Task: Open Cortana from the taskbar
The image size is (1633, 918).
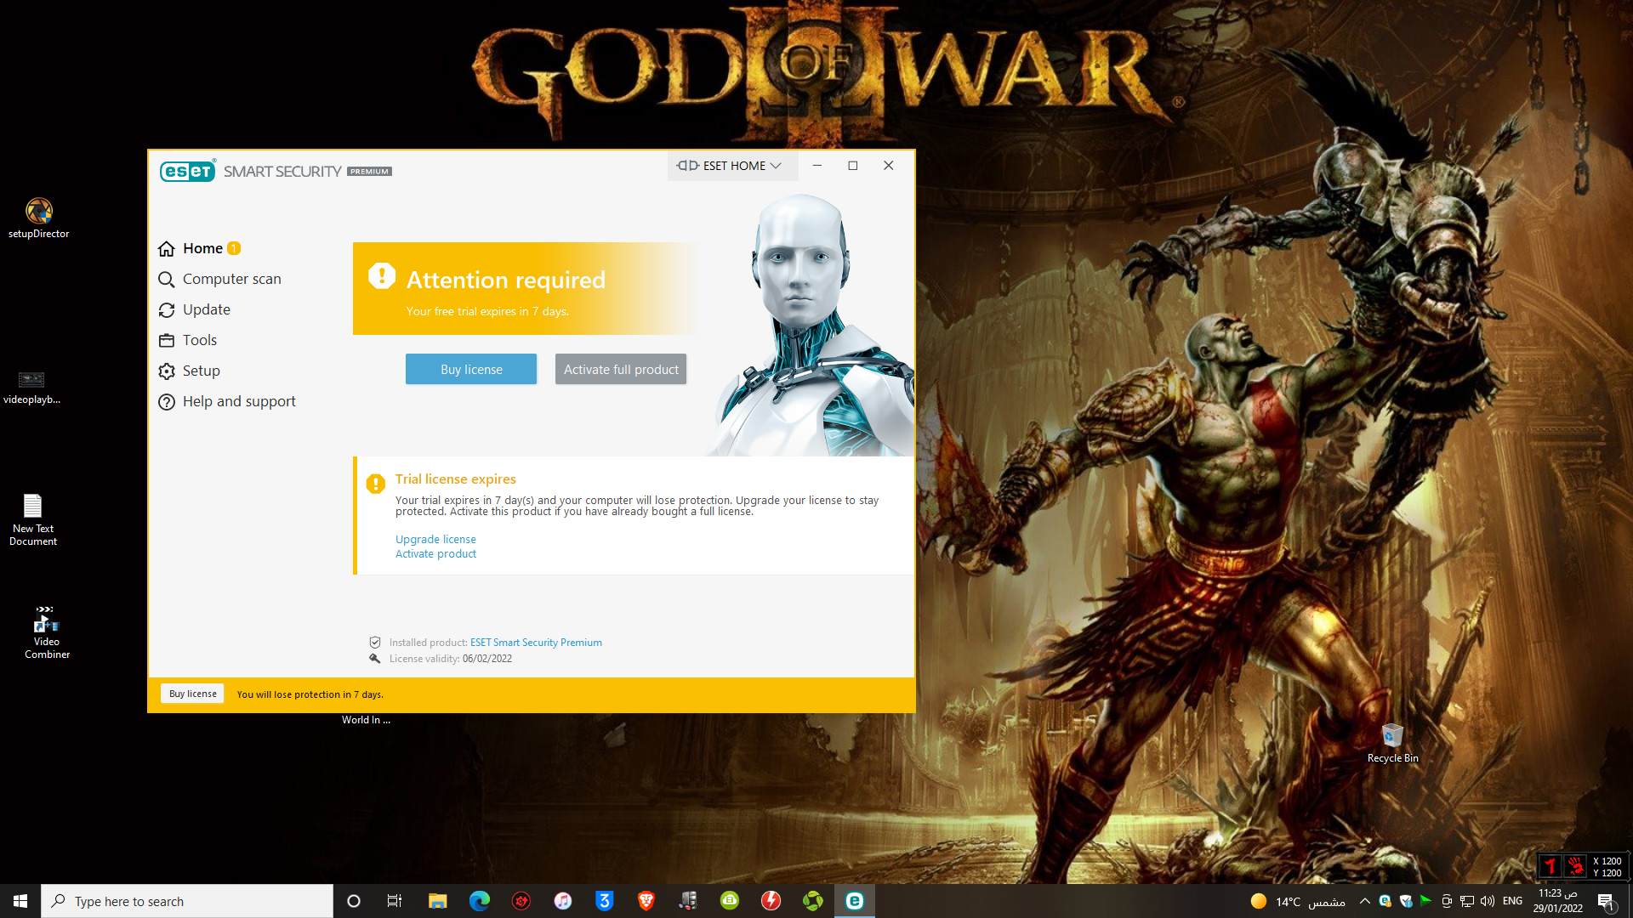Action: [354, 901]
